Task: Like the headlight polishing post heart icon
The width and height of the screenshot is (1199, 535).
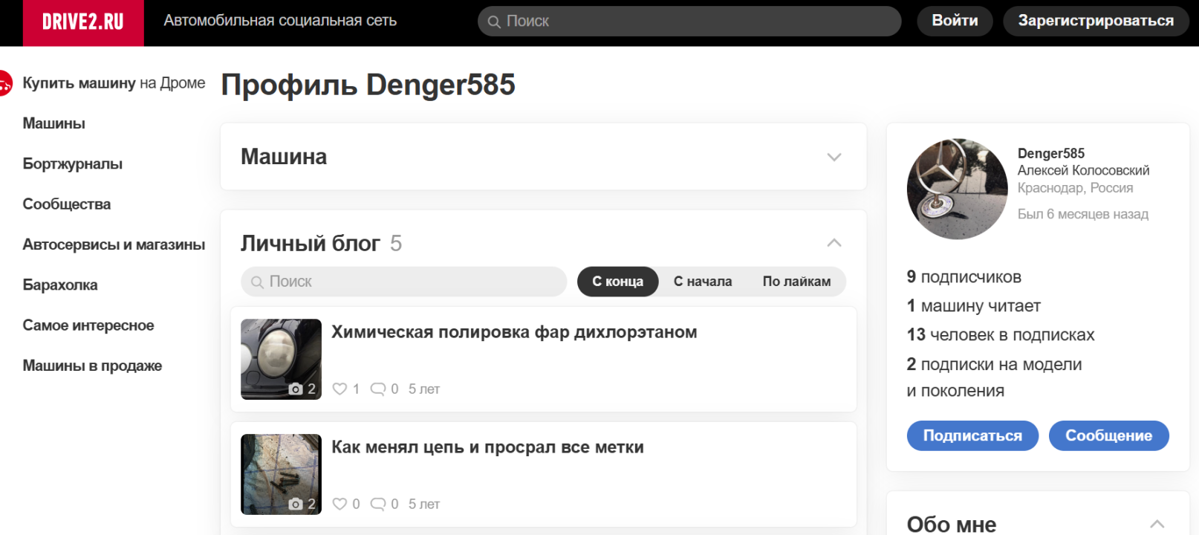Action: coord(339,389)
